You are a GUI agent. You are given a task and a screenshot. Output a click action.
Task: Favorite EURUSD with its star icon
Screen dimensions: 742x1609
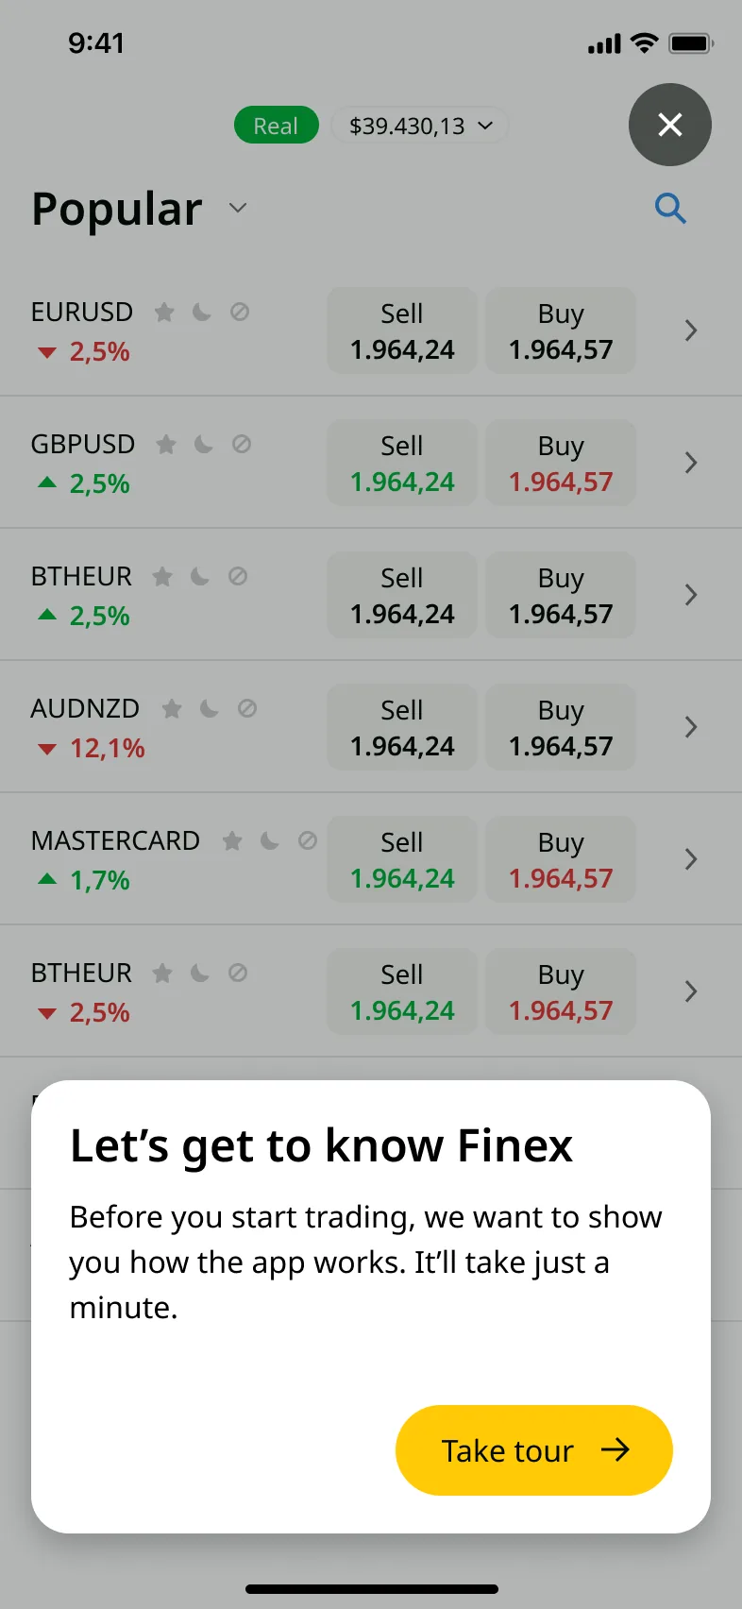coord(164,312)
